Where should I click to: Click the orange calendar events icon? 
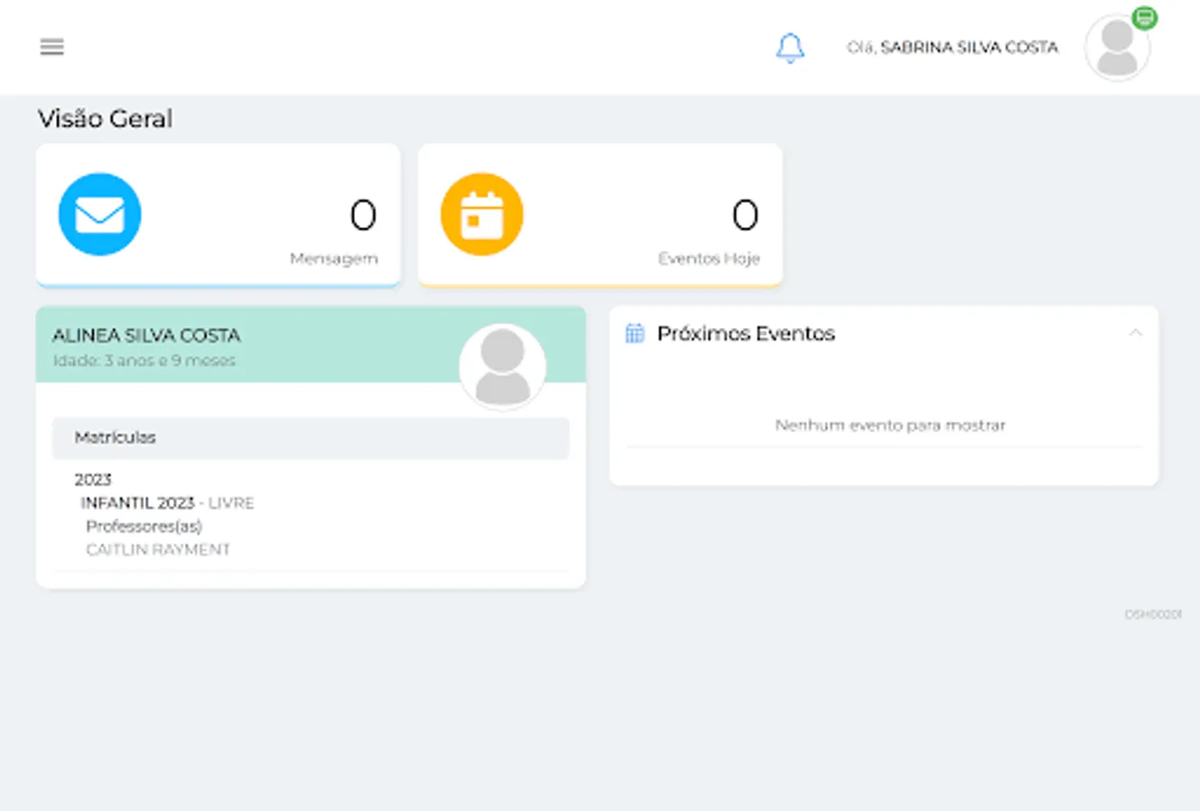(x=482, y=214)
